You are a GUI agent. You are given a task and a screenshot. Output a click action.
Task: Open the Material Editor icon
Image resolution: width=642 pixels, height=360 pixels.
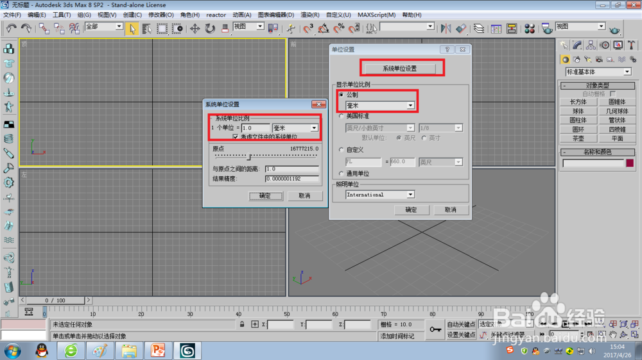click(530, 29)
